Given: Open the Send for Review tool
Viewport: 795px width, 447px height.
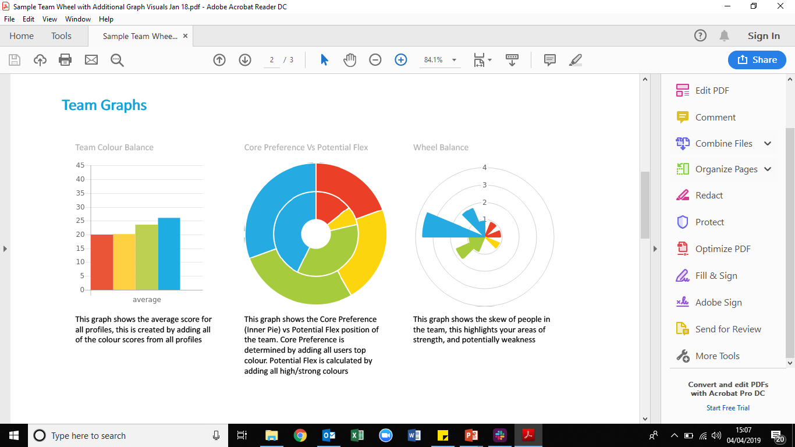Looking at the screenshot, I should 727,329.
